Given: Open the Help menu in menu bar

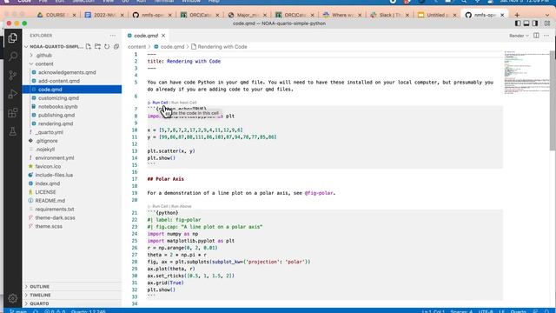Looking at the screenshot, I should (x=214, y=2).
